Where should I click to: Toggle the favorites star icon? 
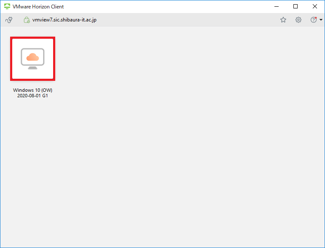pos(283,20)
